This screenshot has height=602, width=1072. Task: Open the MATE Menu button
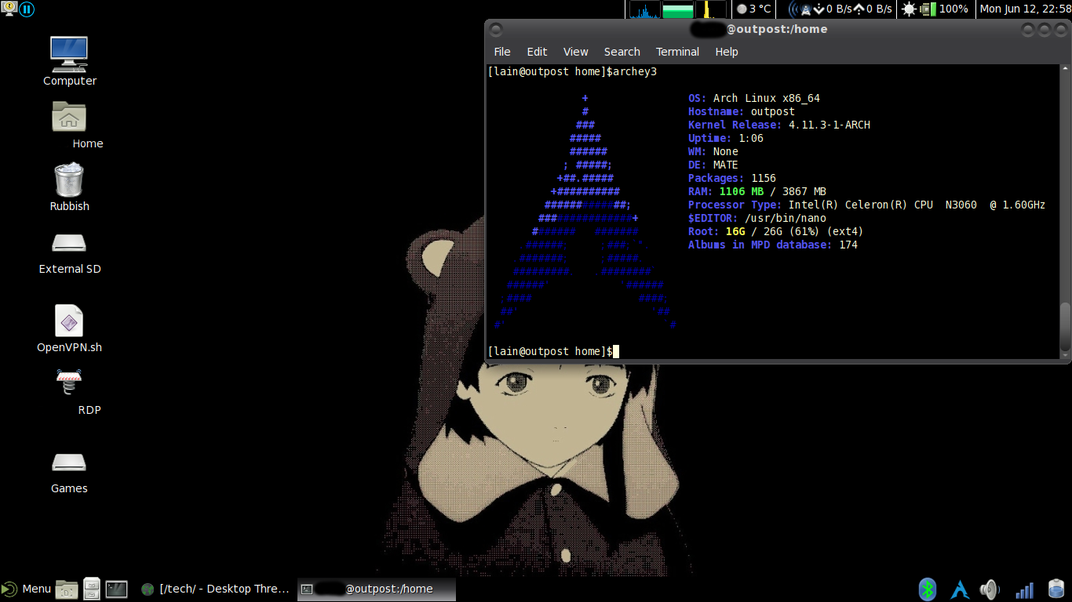point(27,589)
